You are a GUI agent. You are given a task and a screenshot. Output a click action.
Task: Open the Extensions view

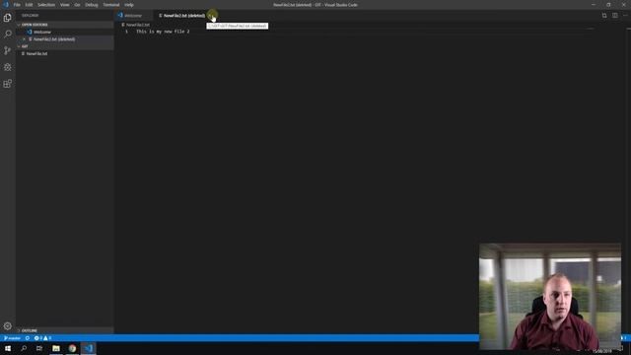[x=7, y=83]
